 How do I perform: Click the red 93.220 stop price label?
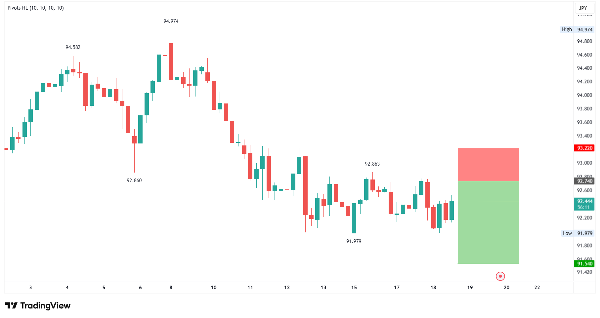pos(584,148)
